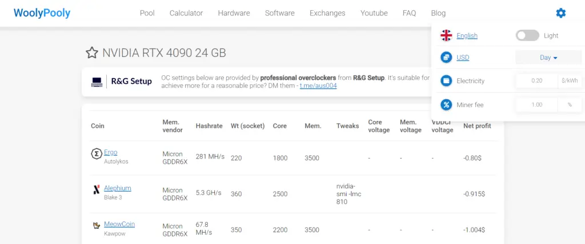Open the Software section
The width and height of the screenshot is (585, 244).
280,14
